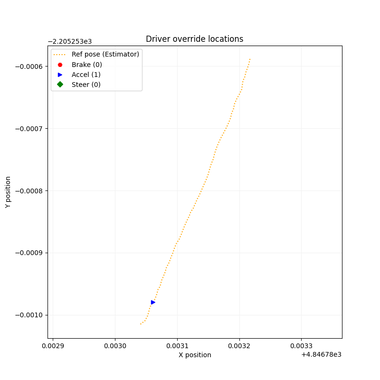
Task: Click y-axis tick label −0.0007
Action: click(x=29, y=128)
